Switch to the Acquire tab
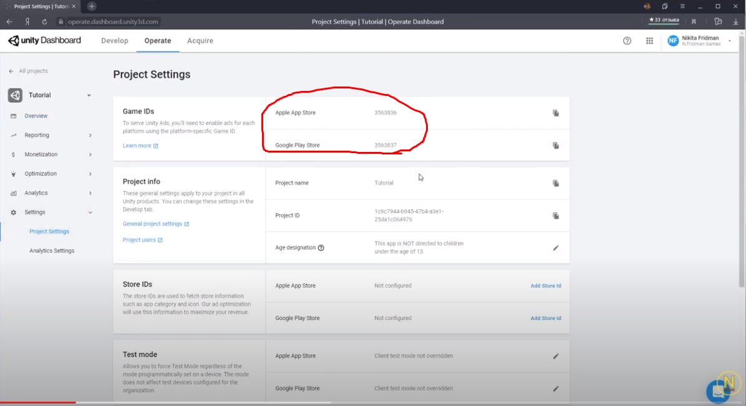Viewport: 746px width, 406px height. point(200,41)
